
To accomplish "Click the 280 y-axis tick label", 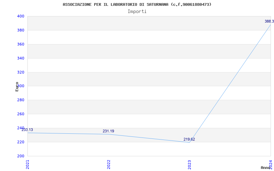I will pyautogui.click(x=21, y=100).
